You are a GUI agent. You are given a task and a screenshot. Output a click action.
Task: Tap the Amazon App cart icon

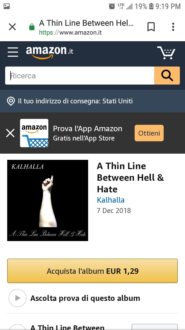[34, 133]
